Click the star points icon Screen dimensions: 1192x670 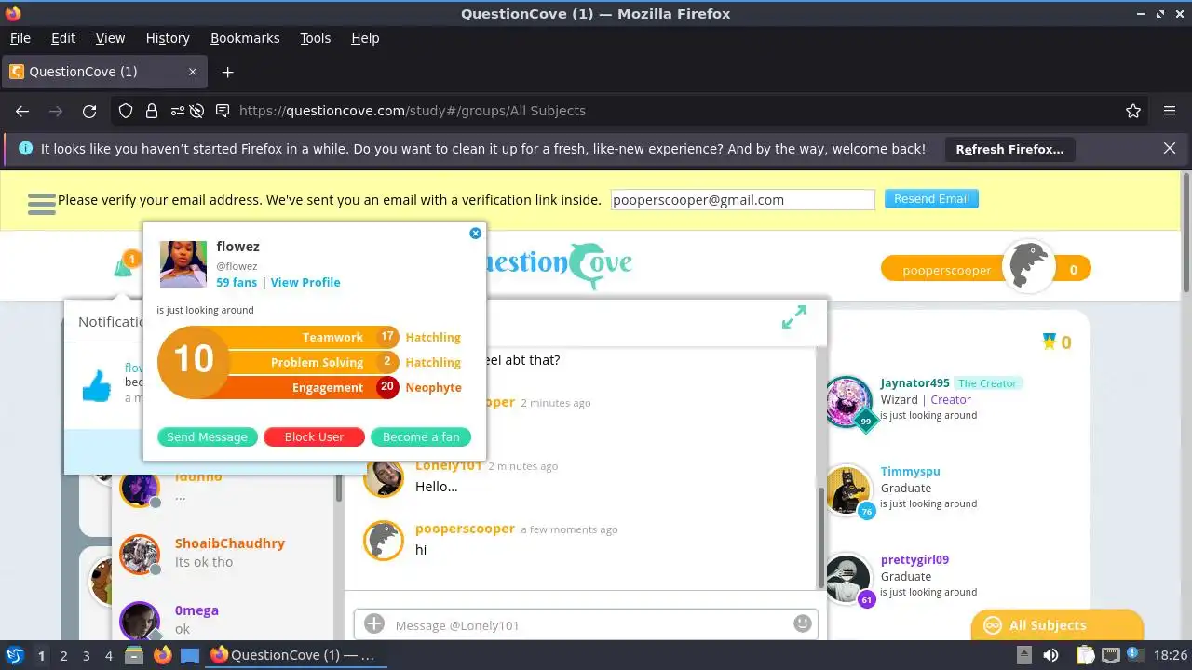click(x=1050, y=342)
